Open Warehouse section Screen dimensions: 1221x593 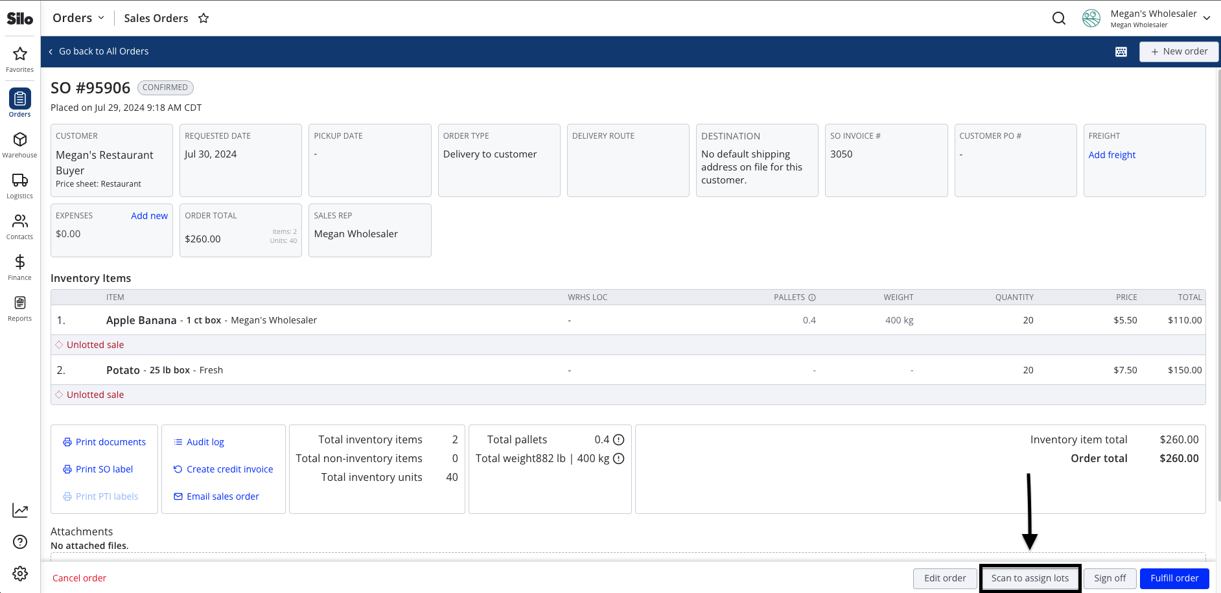pos(20,145)
